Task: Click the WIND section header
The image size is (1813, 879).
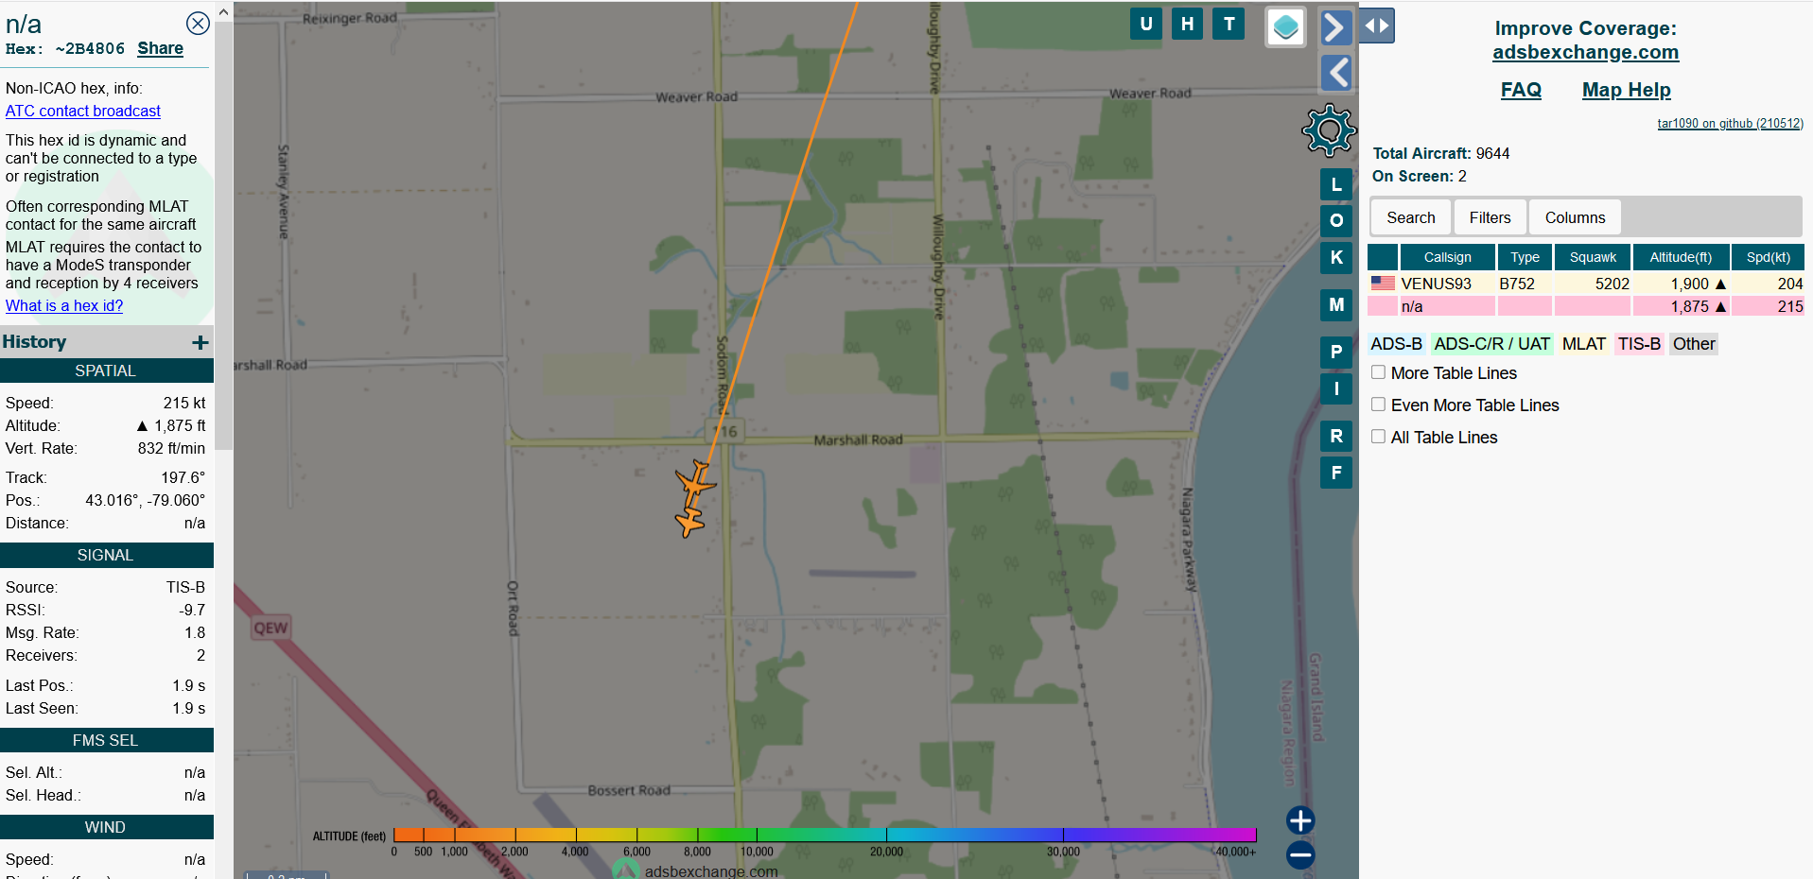Action: 106,827
